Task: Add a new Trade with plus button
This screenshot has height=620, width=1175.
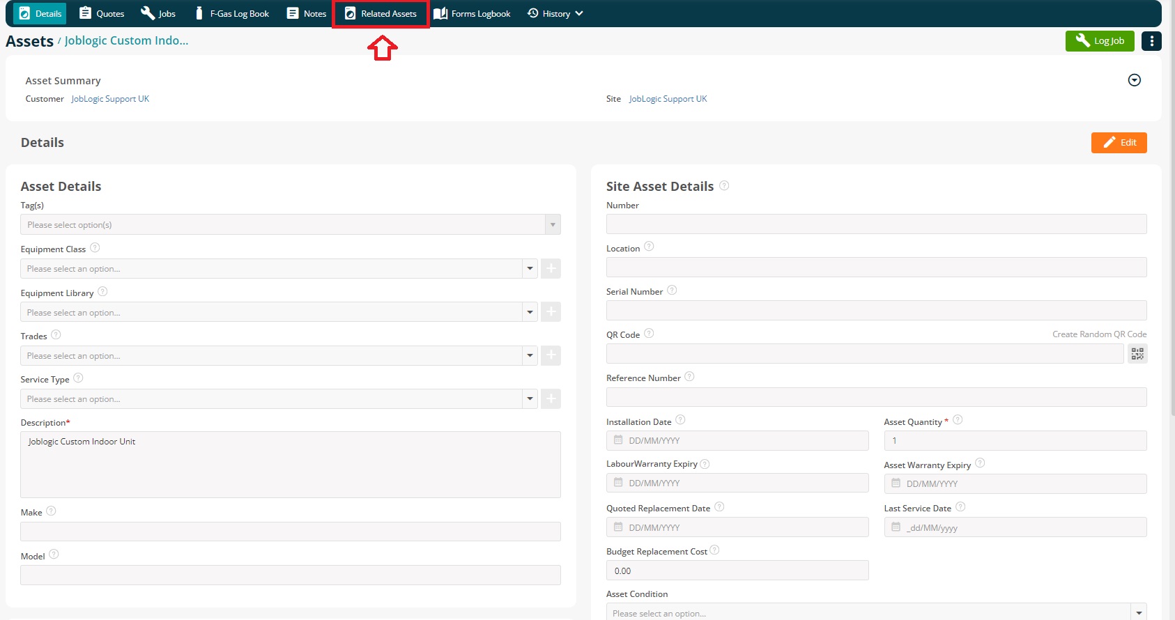Action: pyautogui.click(x=551, y=355)
